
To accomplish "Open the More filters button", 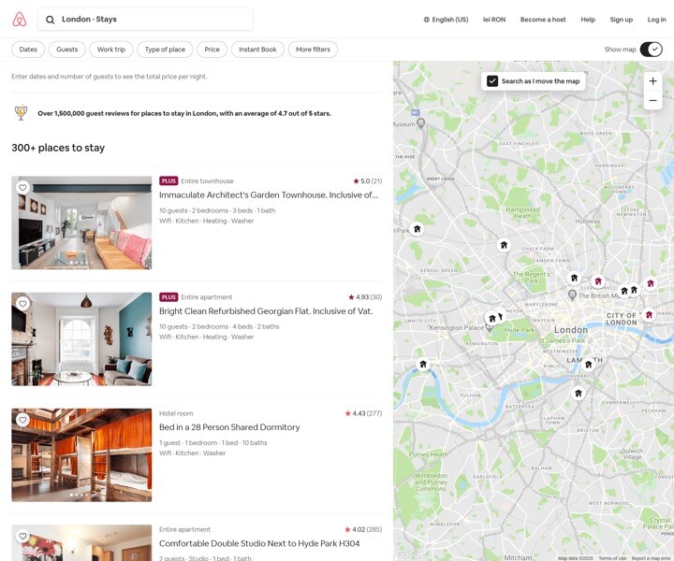I will [x=313, y=50].
